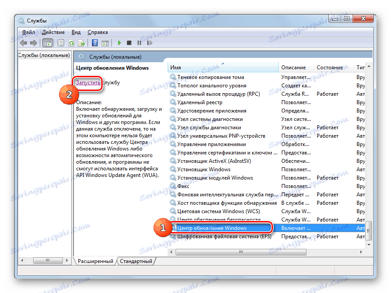Click the gear icon beside Удаленный реестр
Image resolution: width=391 pixels, height=293 pixels.
173,102
